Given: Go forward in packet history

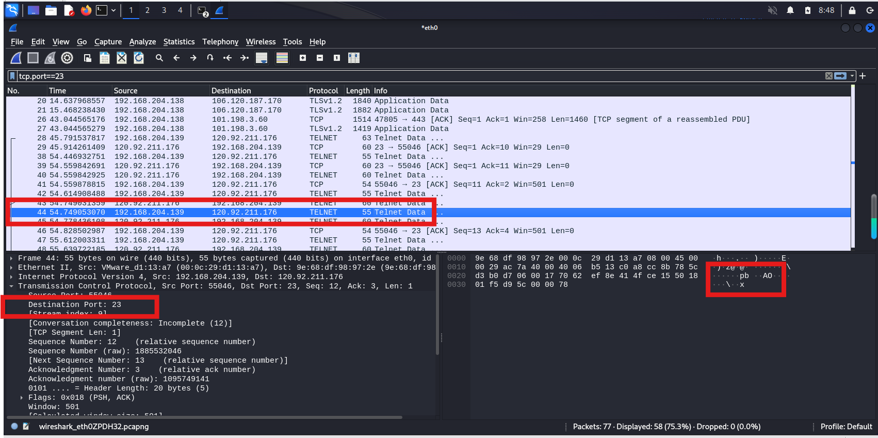Looking at the screenshot, I should [x=193, y=58].
